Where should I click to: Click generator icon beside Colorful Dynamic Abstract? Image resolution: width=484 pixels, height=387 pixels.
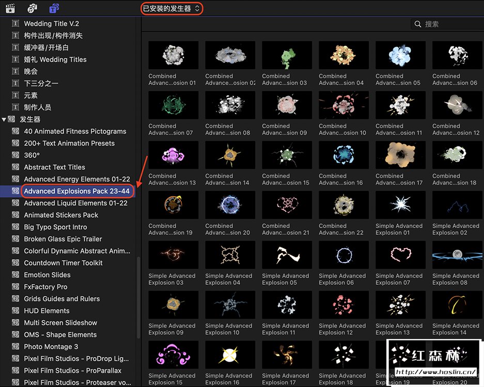[x=15, y=251]
